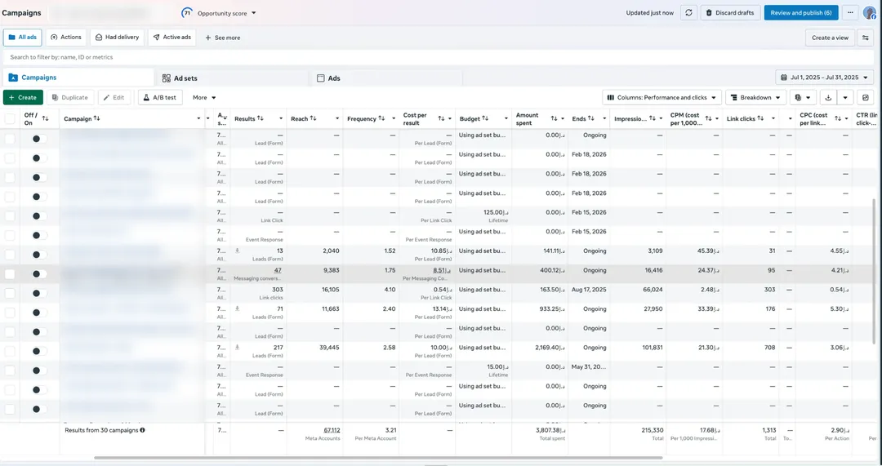Open the three-dots more options menu
Screen dimensions: 882x466
pyautogui.click(x=850, y=13)
